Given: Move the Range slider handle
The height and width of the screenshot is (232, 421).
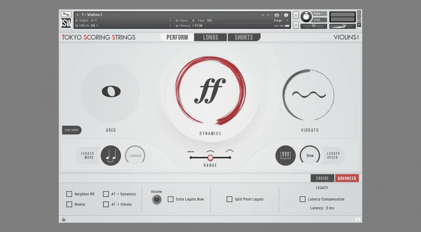Looking at the screenshot, I should point(210,158).
